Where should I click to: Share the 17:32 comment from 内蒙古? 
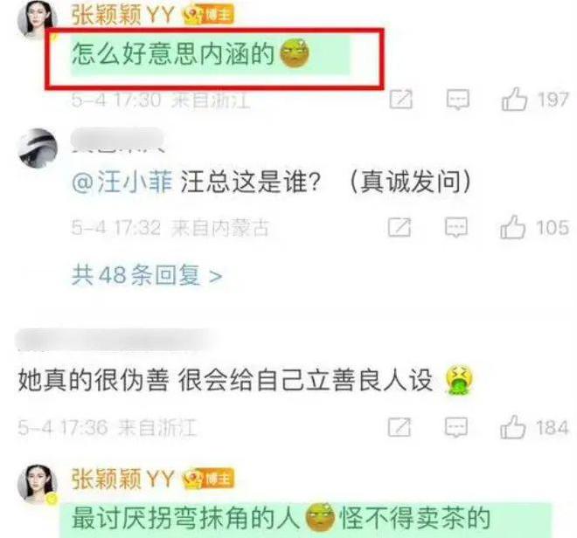coord(400,227)
